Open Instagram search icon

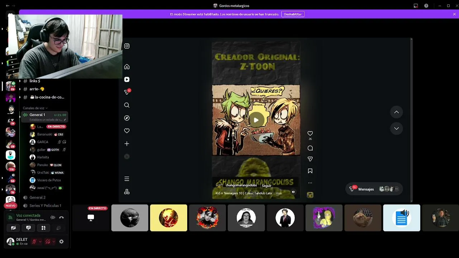pyautogui.click(x=127, y=105)
